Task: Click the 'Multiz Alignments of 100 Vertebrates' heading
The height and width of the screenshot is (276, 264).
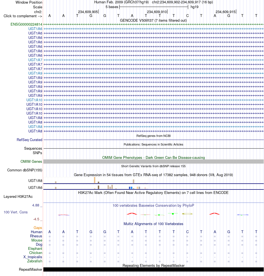Action: [x=153, y=224]
